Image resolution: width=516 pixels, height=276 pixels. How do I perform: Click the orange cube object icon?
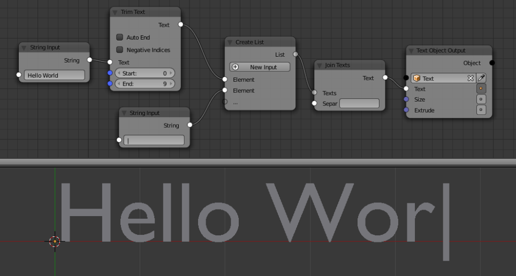tap(416, 78)
